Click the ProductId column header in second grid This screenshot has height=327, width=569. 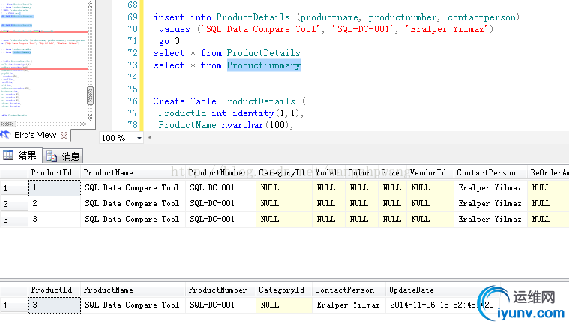tap(55, 289)
